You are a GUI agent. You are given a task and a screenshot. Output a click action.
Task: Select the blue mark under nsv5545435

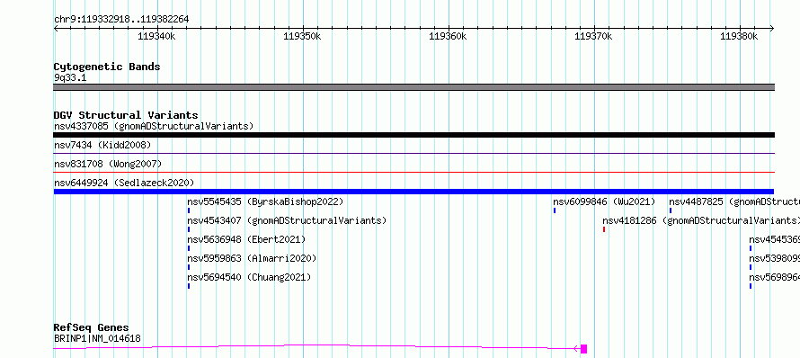[189, 210]
